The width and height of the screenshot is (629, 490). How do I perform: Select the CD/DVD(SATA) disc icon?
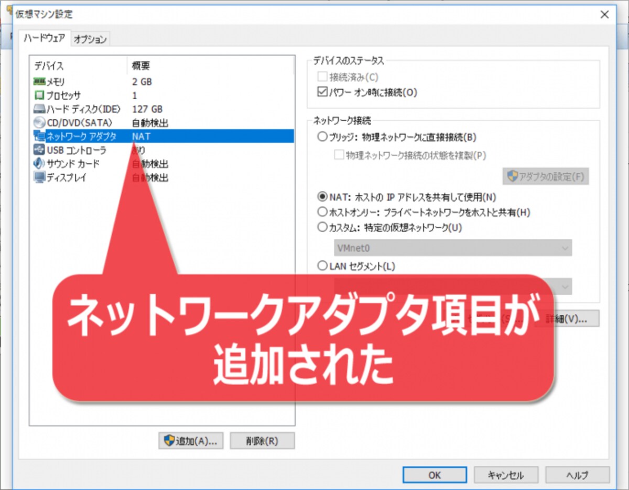(x=39, y=123)
